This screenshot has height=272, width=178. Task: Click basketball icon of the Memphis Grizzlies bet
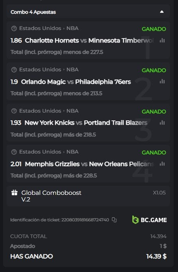tap(14, 152)
